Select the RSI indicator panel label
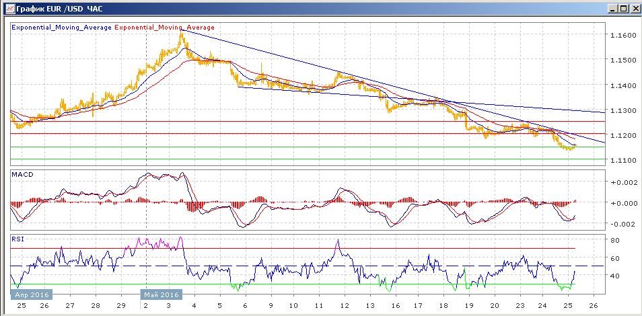Screen dimensions: 642x316 click(x=20, y=238)
